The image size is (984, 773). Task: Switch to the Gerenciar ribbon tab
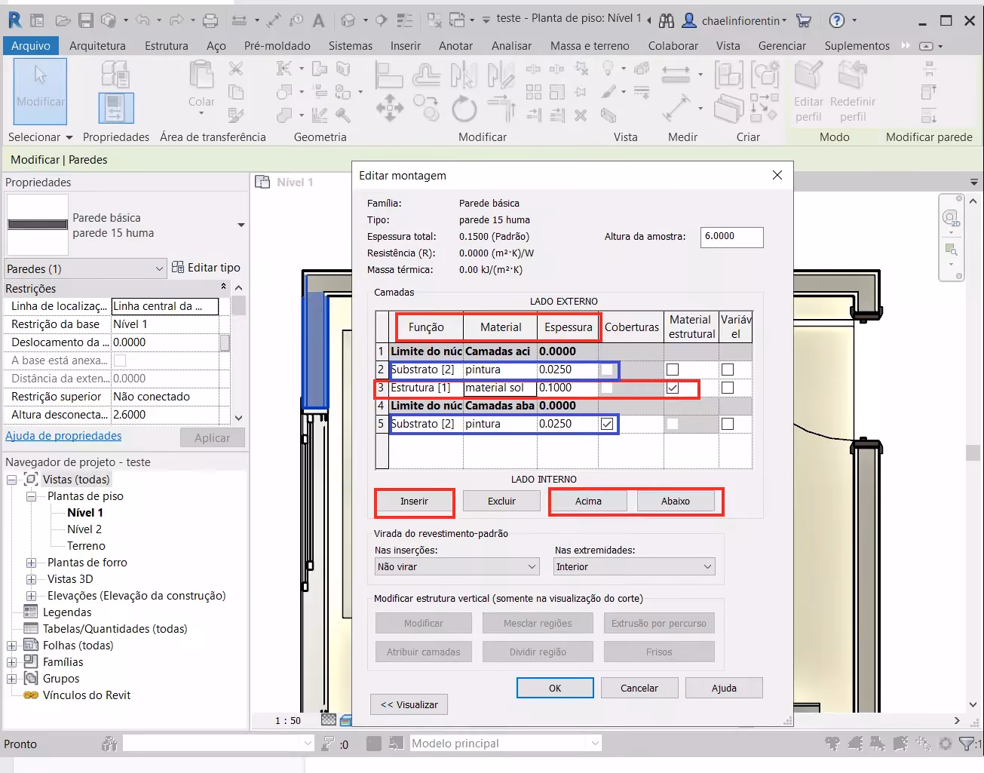pyautogui.click(x=782, y=45)
